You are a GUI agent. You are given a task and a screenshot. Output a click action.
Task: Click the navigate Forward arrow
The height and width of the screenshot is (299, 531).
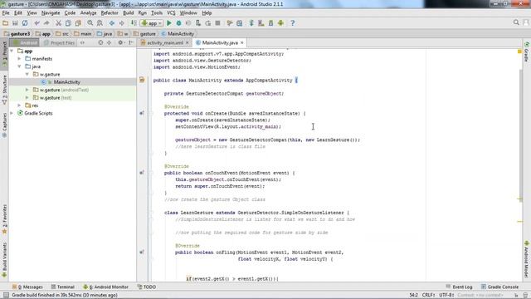[122, 23]
